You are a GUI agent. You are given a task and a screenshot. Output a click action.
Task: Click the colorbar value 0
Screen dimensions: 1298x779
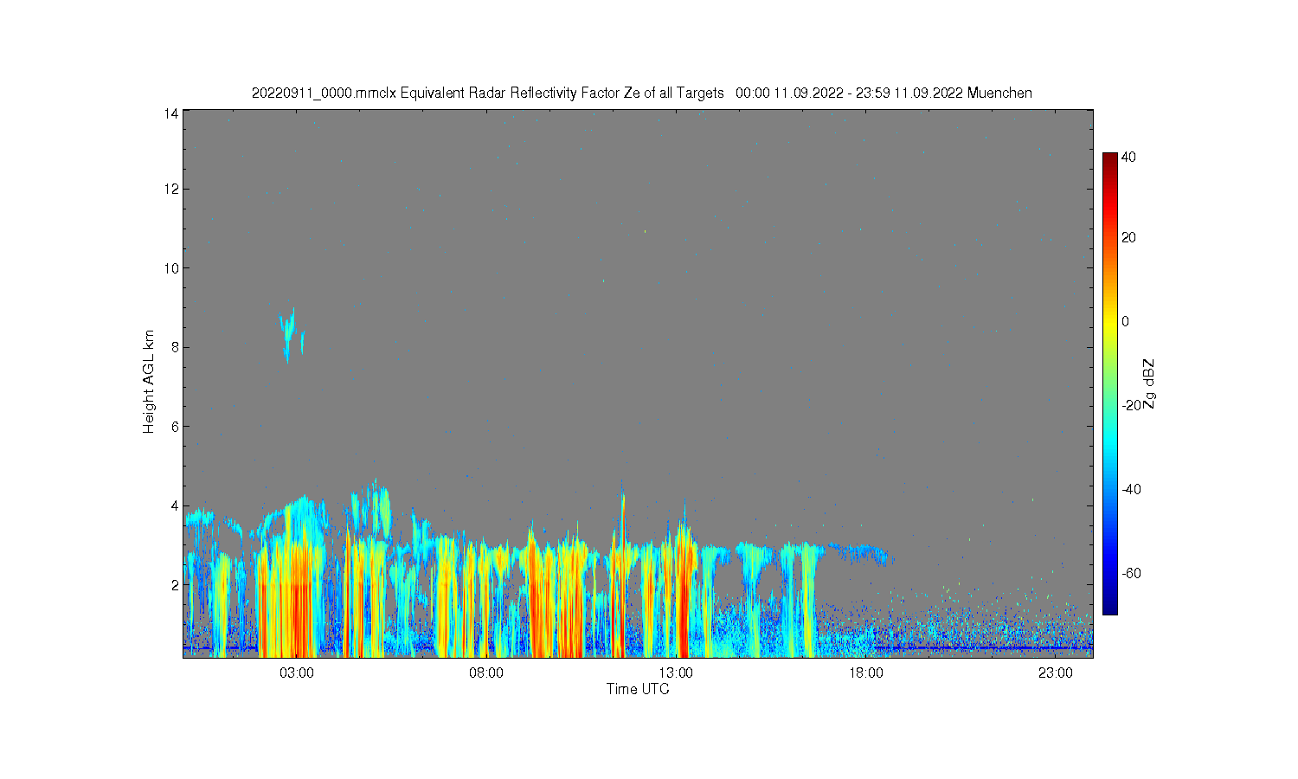click(1125, 322)
